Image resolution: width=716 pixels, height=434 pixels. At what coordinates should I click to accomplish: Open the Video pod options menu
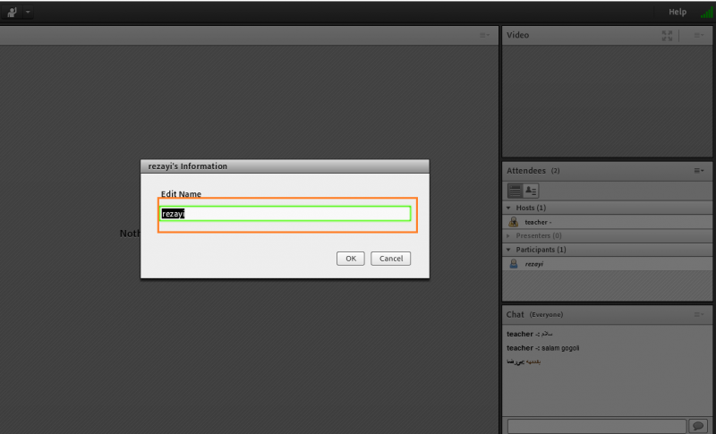699,36
